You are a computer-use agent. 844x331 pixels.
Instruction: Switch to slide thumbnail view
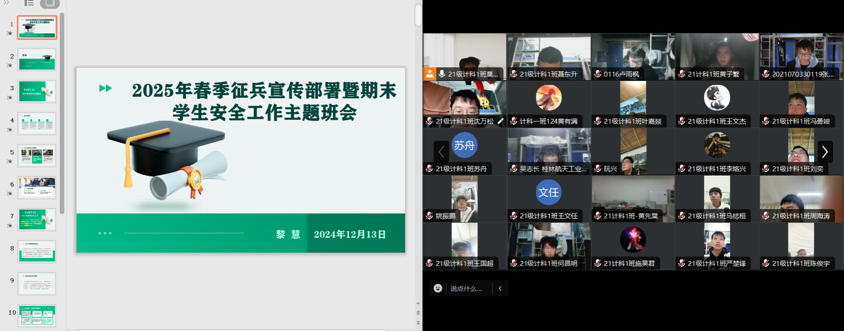tap(50, 3)
